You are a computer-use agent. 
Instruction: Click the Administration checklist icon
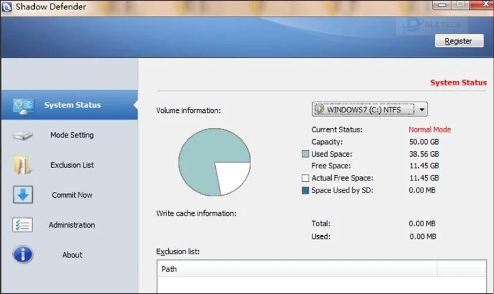coord(22,225)
